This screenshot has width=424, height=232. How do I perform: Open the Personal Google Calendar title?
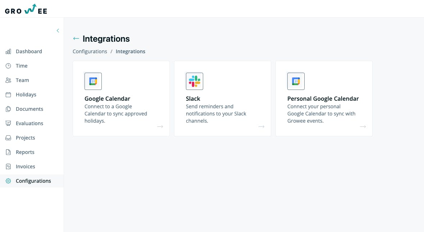tap(323, 99)
